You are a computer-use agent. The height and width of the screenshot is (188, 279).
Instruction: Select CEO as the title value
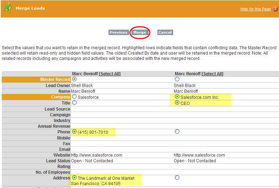point(177,103)
